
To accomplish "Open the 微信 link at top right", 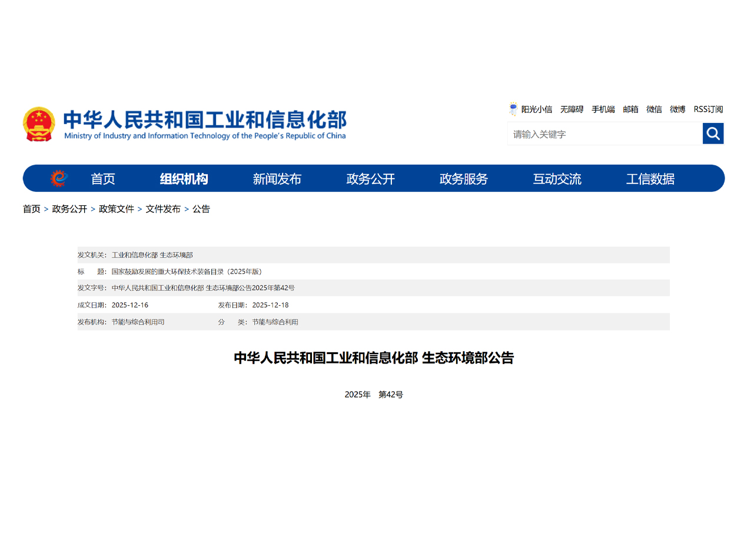I will 654,109.
